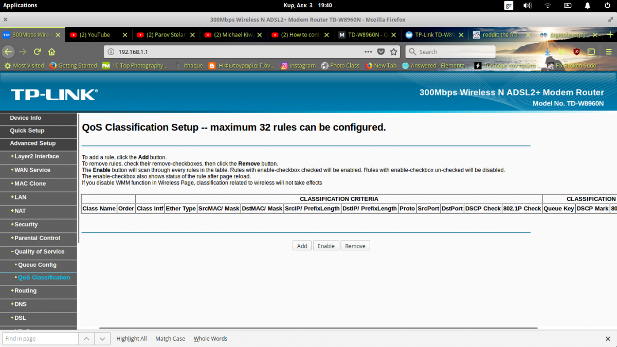Open WAN Service page
Image resolution: width=617 pixels, height=347 pixels.
[x=32, y=170]
